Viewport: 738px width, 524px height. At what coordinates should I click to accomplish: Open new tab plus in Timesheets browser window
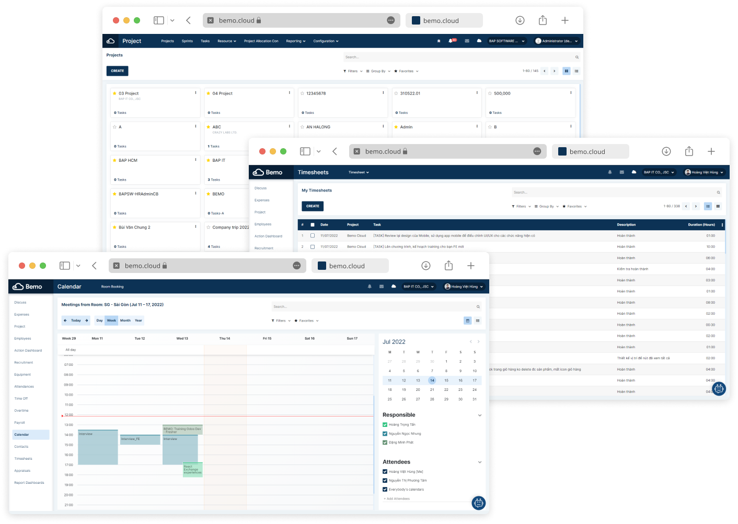pyautogui.click(x=711, y=151)
